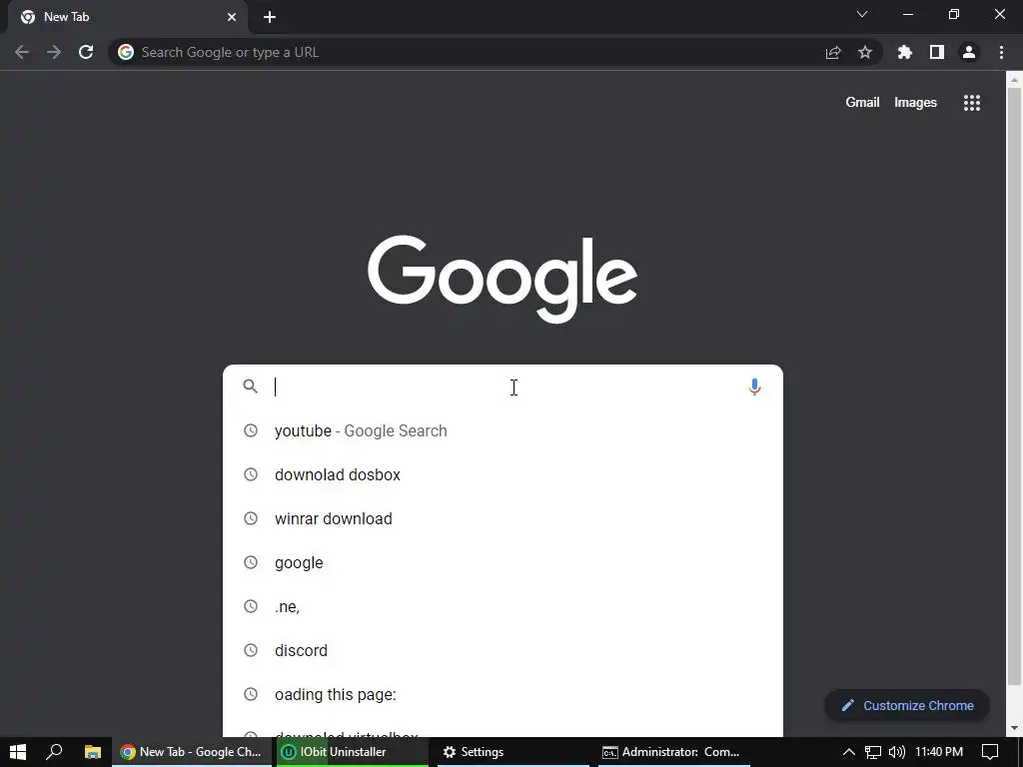The width and height of the screenshot is (1023, 767).
Task: Share this page using the share icon
Action: (833, 52)
